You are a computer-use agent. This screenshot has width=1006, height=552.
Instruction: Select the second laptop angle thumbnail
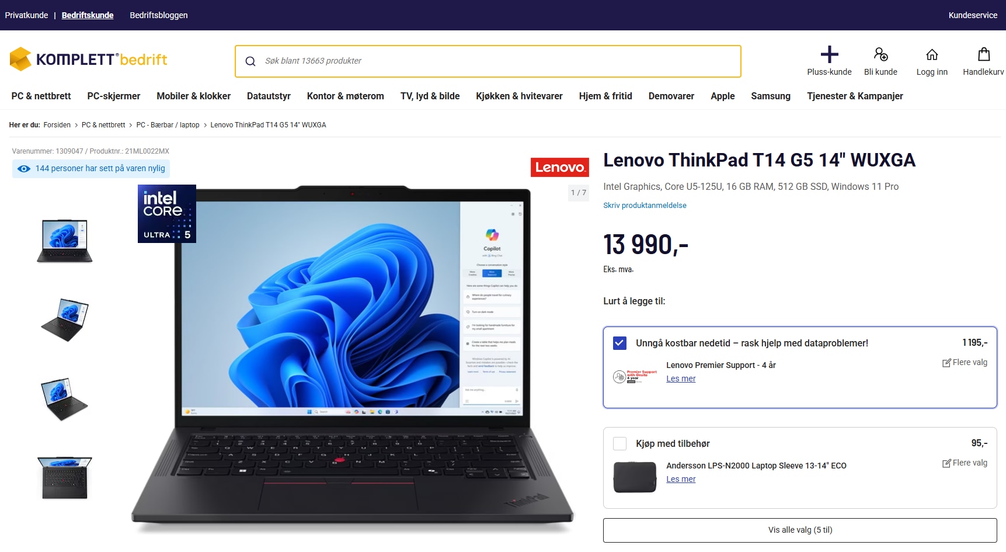tap(65, 320)
